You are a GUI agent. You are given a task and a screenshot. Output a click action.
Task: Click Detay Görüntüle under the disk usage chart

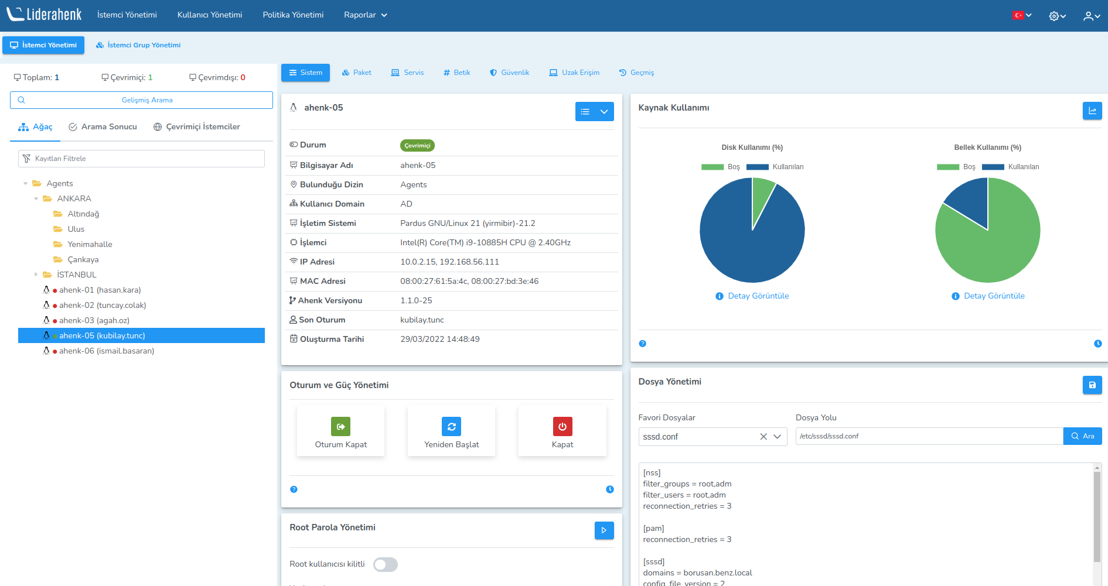tap(758, 296)
